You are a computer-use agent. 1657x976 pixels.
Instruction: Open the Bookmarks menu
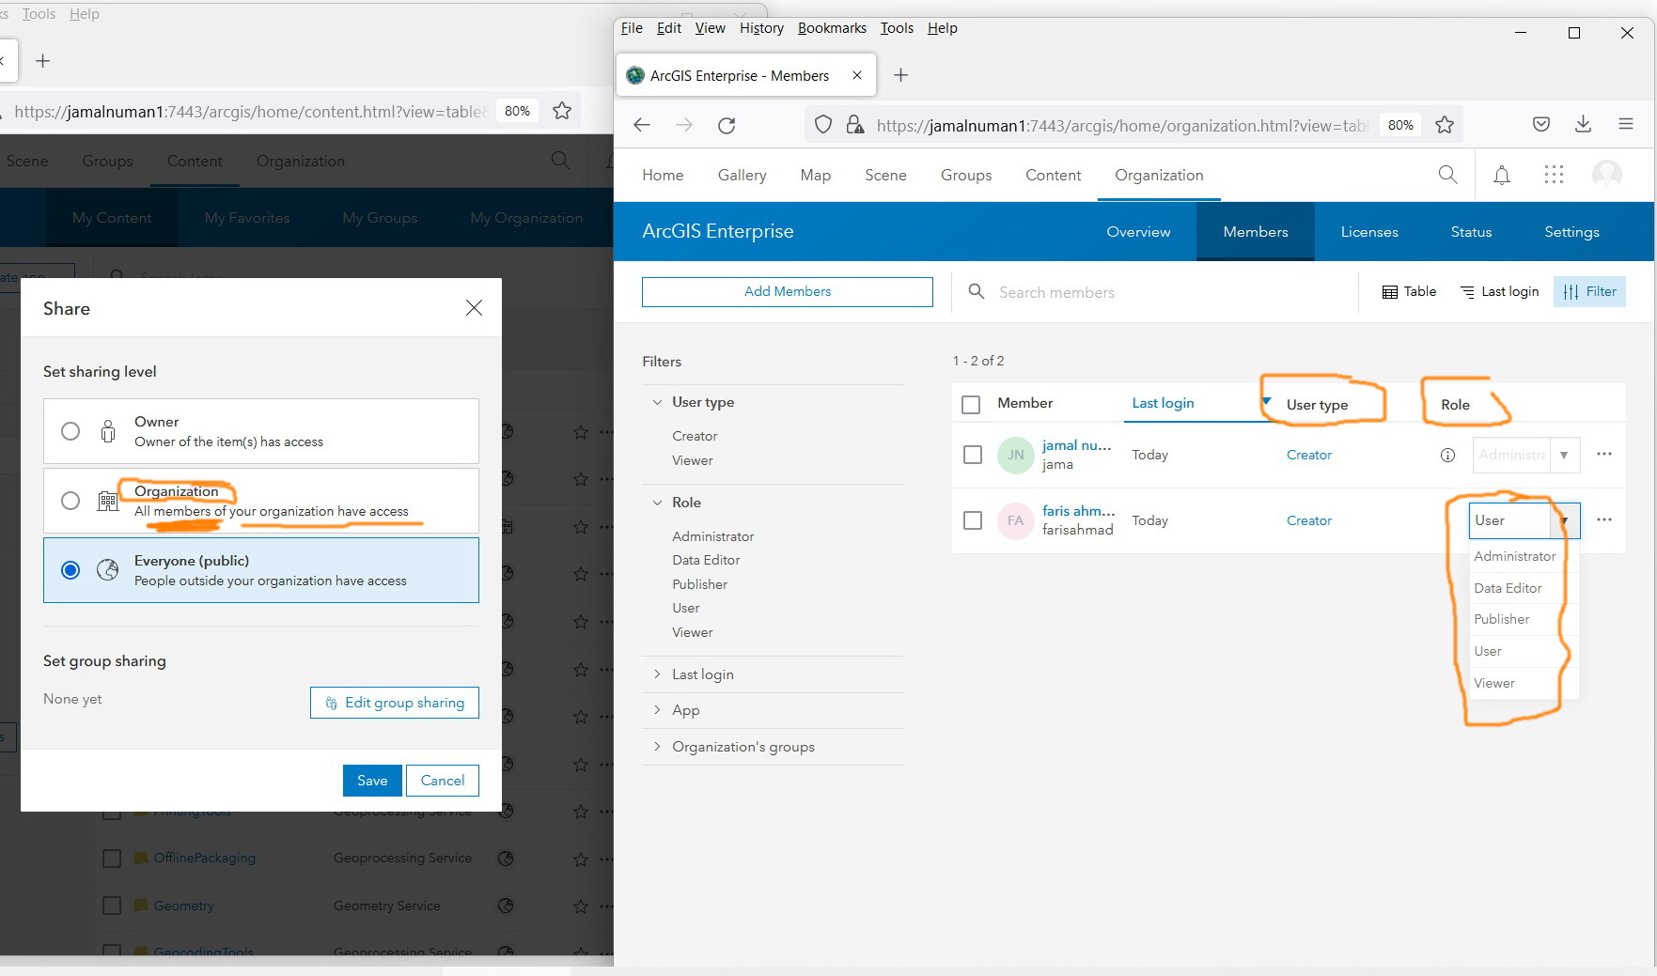832,28
